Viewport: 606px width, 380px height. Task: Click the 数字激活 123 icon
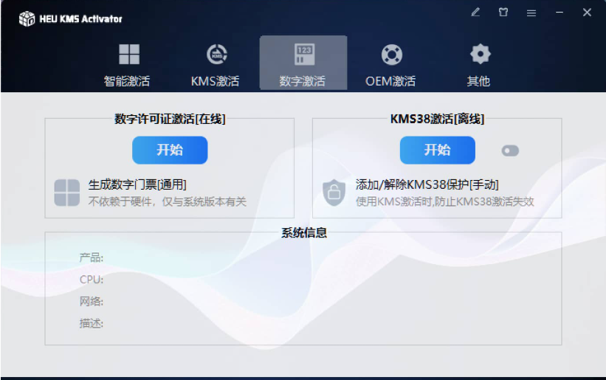coord(304,54)
